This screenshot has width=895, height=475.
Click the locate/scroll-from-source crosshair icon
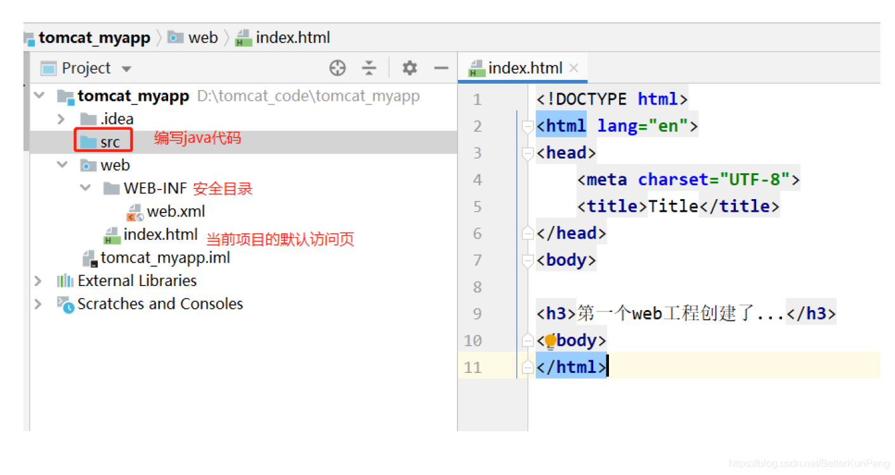(337, 68)
